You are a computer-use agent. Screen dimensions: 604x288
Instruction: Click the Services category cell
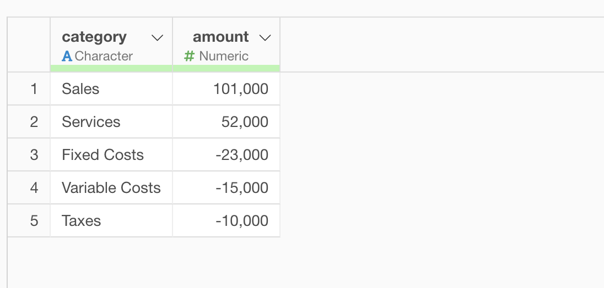point(111,121)
